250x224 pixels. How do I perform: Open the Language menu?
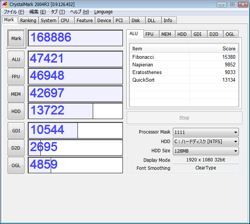[103, 12]
